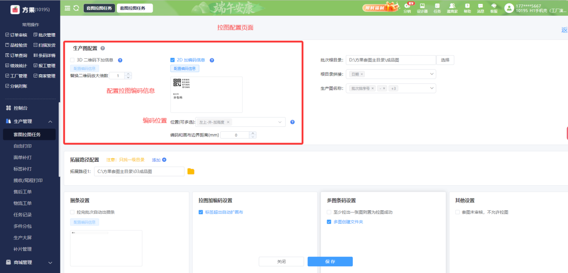Image resolution: width=568 pixels, height=273 pixels.
Task: Open 工厂管理 shortcut in sidebar
Action: click(x=16, y=76)
